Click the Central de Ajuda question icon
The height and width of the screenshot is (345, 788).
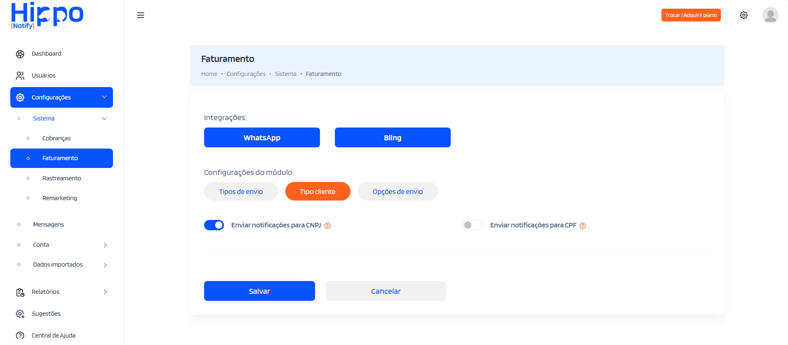point(20,336)
